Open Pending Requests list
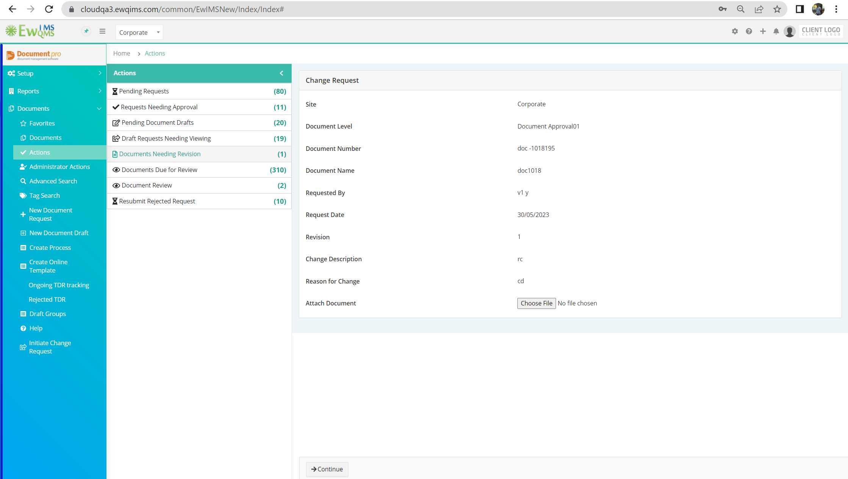 tap(199, 91)
